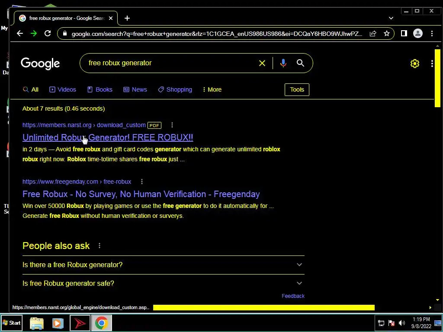Close the free robux generator tab
Viewport: 443px width, 332px height.
[x=111, y=18]
